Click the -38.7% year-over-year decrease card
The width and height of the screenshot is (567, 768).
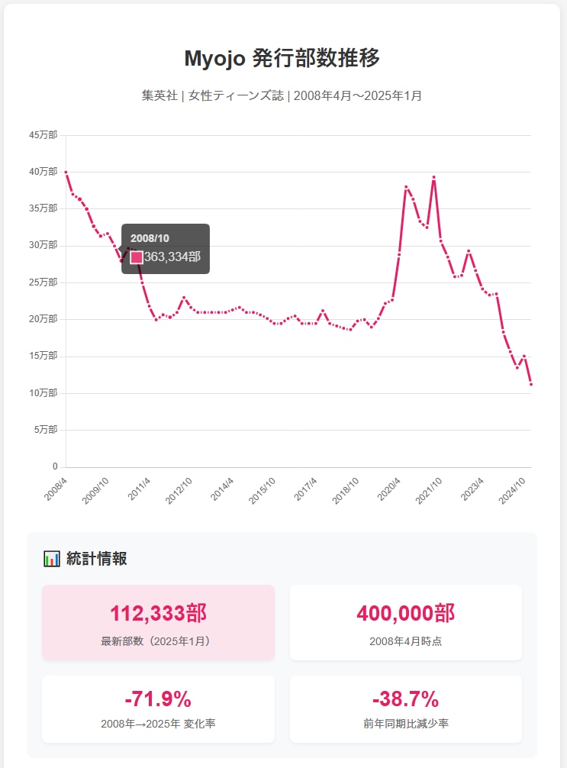pos(406,708)
